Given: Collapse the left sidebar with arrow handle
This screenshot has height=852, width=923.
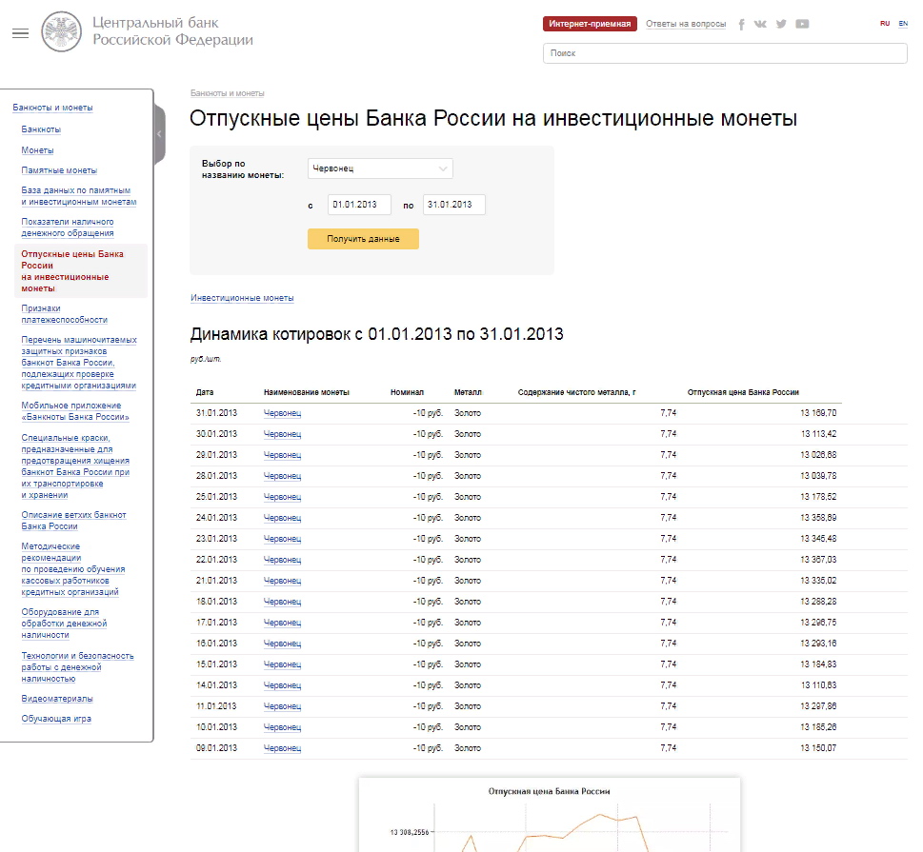Looking at the screenshot, I should 159,134.
